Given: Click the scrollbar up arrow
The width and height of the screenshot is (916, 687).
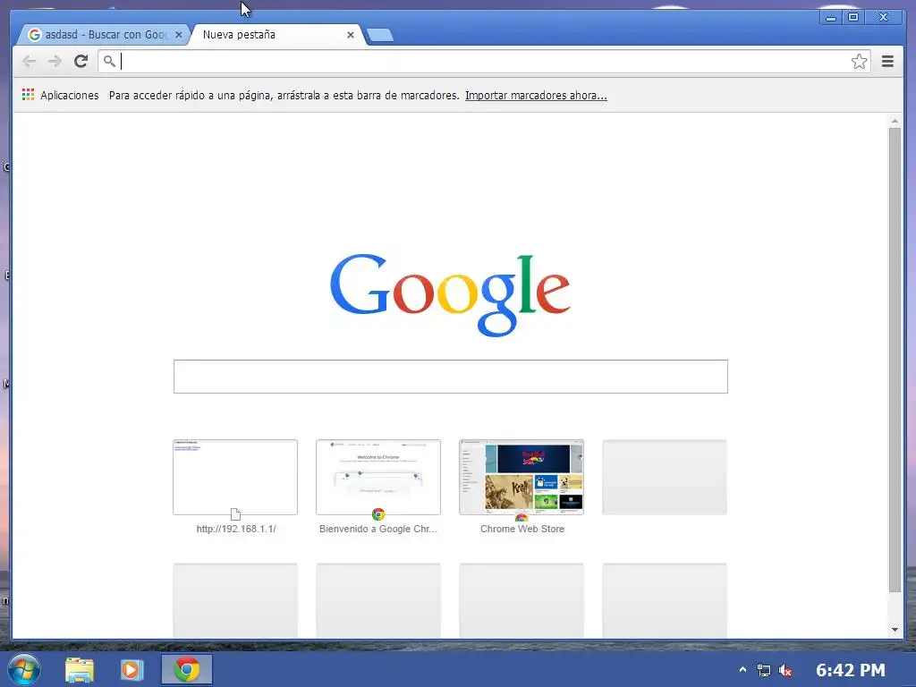Looking at the screenshot, I should coord(895,121).
